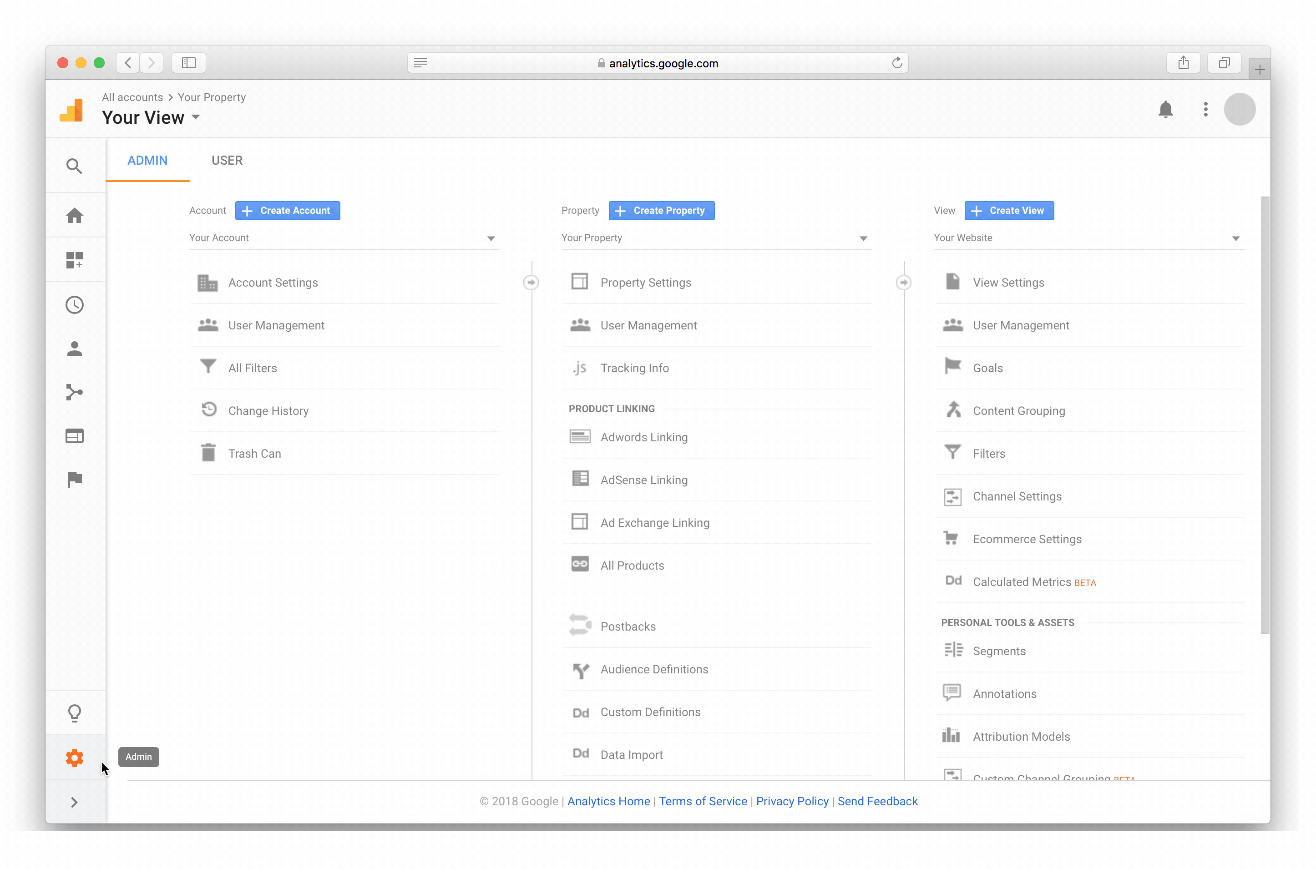Click the Create Property button

[661, 211]
